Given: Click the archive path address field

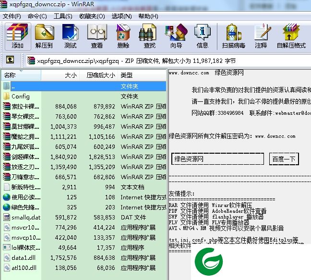Looking at the screenshot, I should (168, 61).
